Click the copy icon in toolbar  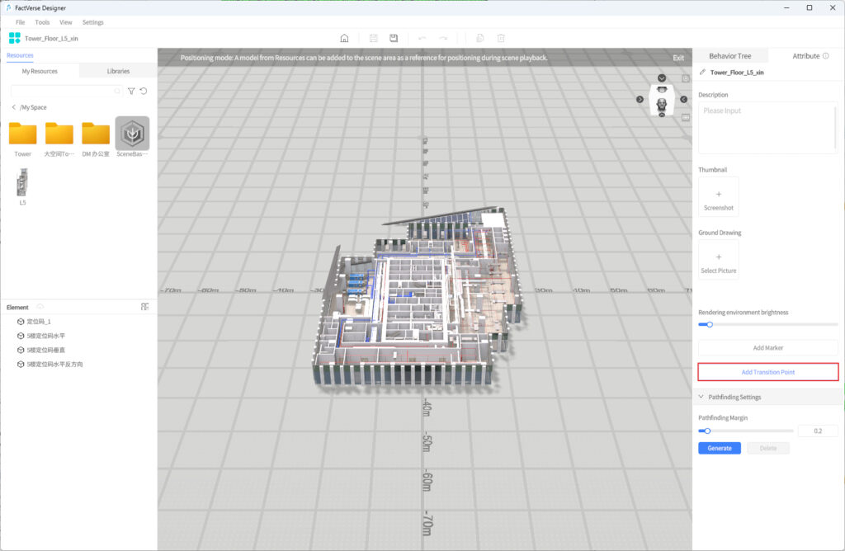click(x=480, y=38)
